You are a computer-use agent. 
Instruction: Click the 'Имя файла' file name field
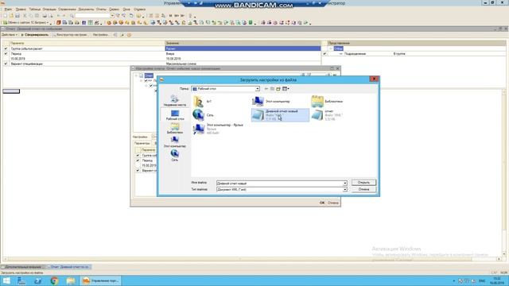click(x=279, y=184)
